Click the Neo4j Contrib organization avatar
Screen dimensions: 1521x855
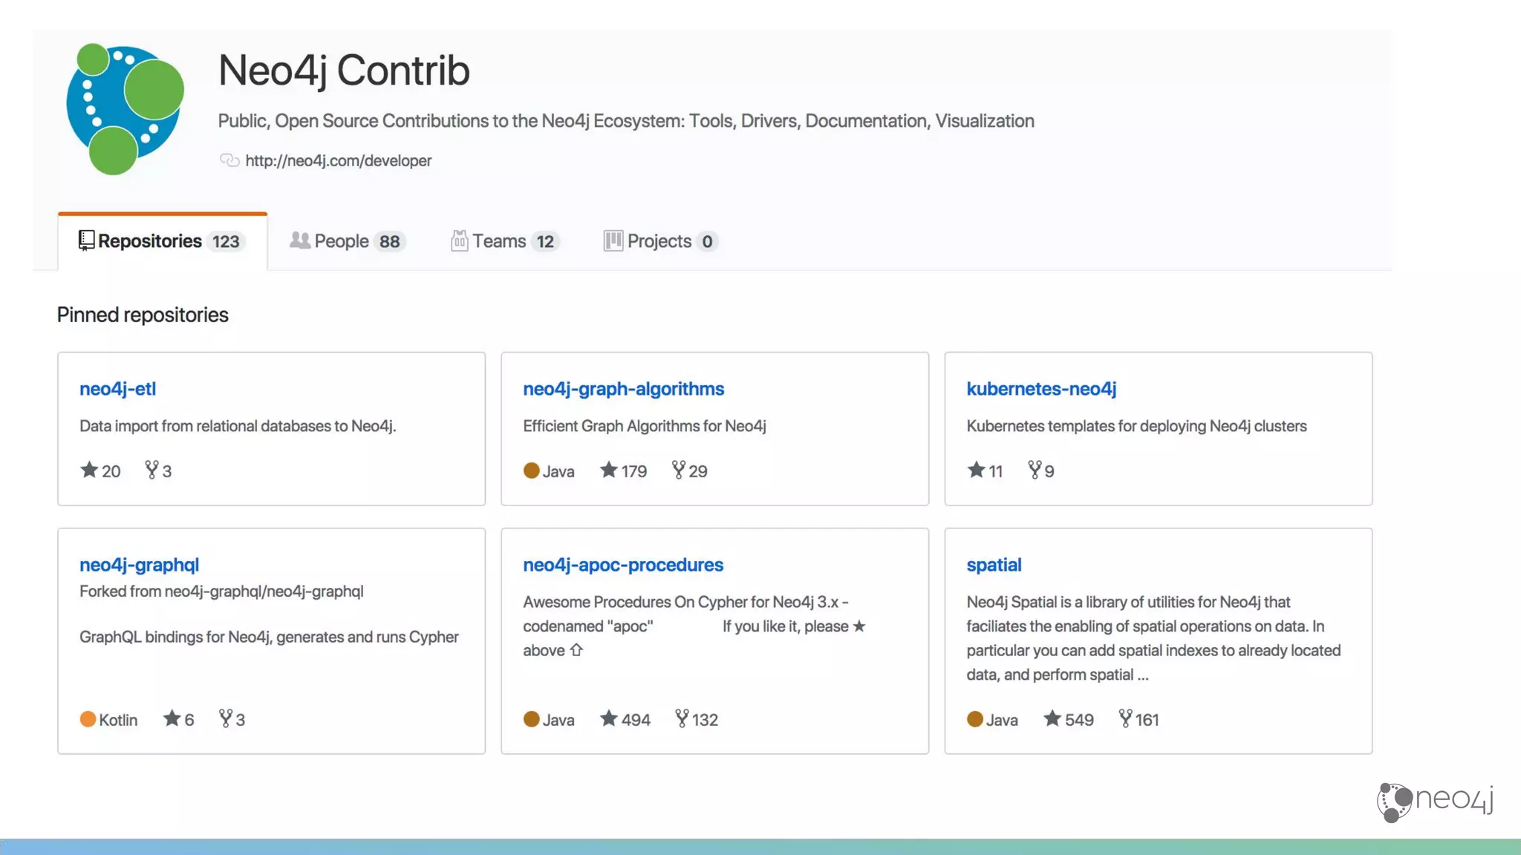pos(125,109)
